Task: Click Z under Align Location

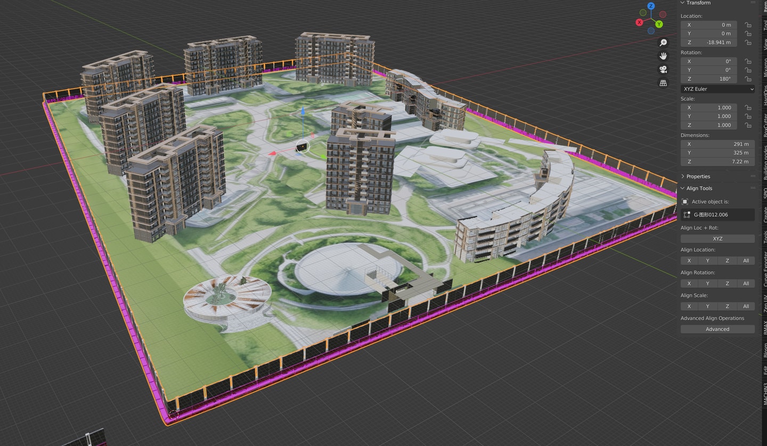Action: [x=727, y=261]
